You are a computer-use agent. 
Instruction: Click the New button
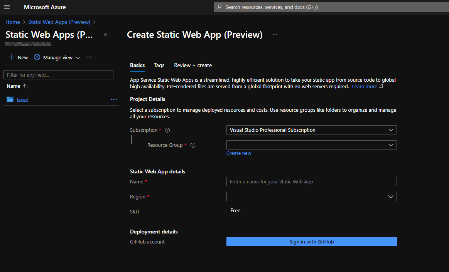coord(19,57)
